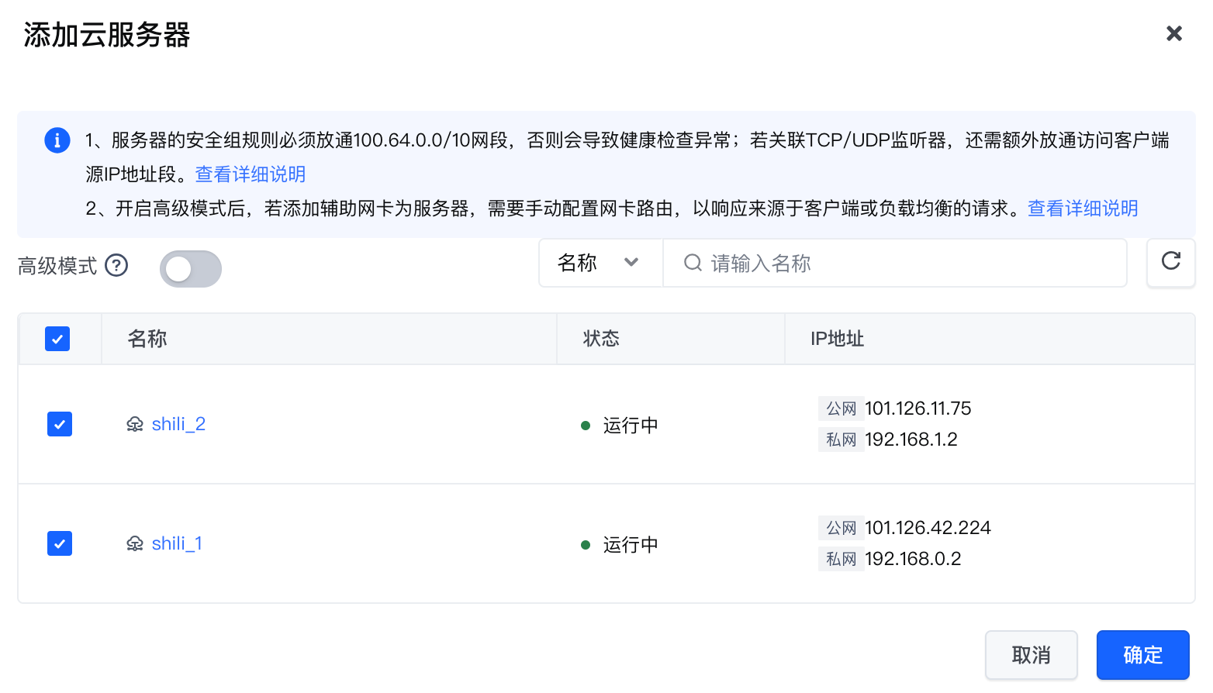Click the blue info icon in notice

(57, 140)
